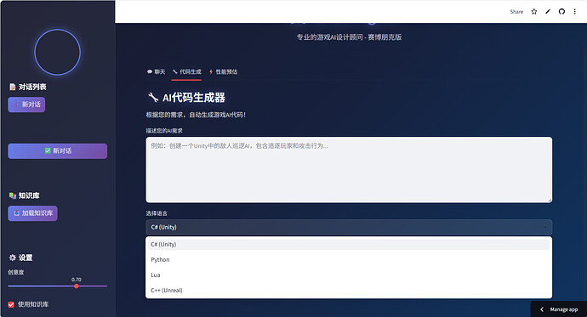Click the 描述您的AI需求 text area
This screenshot has width=587, height=317.
coord(349,170)
